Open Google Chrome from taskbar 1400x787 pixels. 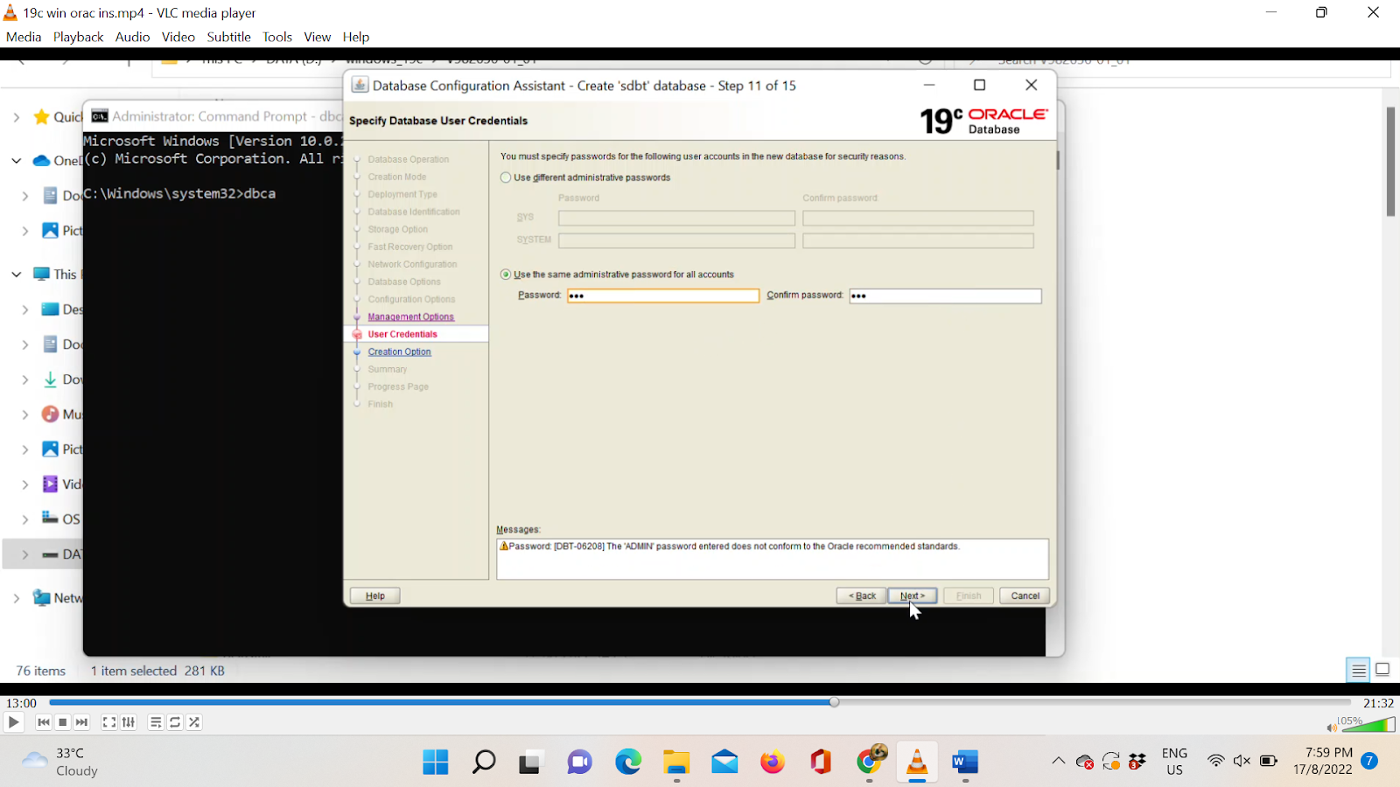coord(870,761)
